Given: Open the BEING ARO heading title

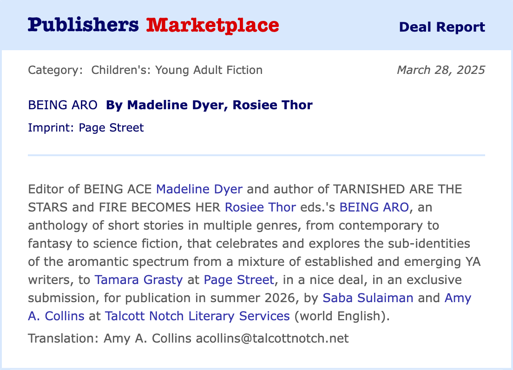Looking at the screenshot, I should point(63,105).
